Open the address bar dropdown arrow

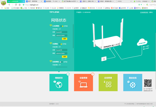pyautogui.click(x=144, y=5)
